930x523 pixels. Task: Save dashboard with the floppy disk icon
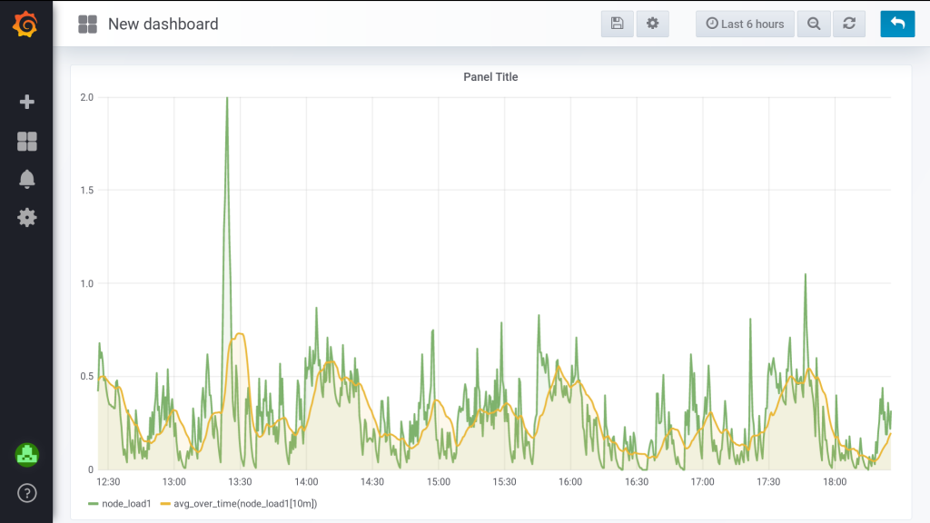coord(617,24)
